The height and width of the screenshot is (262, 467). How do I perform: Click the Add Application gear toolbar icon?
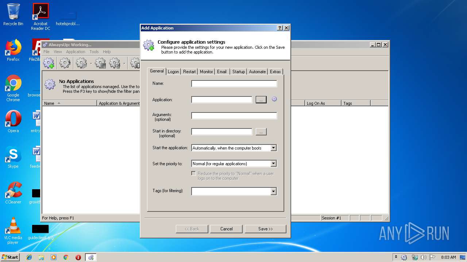coord(49,63)
